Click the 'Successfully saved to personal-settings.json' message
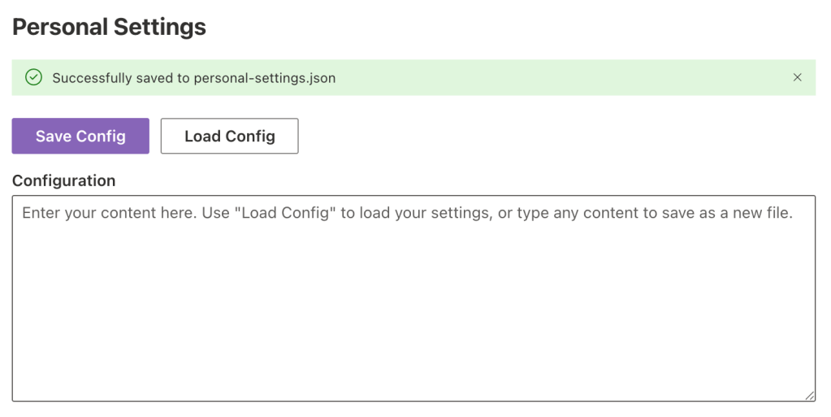This screenshot has height=417, width=831. 193,78
